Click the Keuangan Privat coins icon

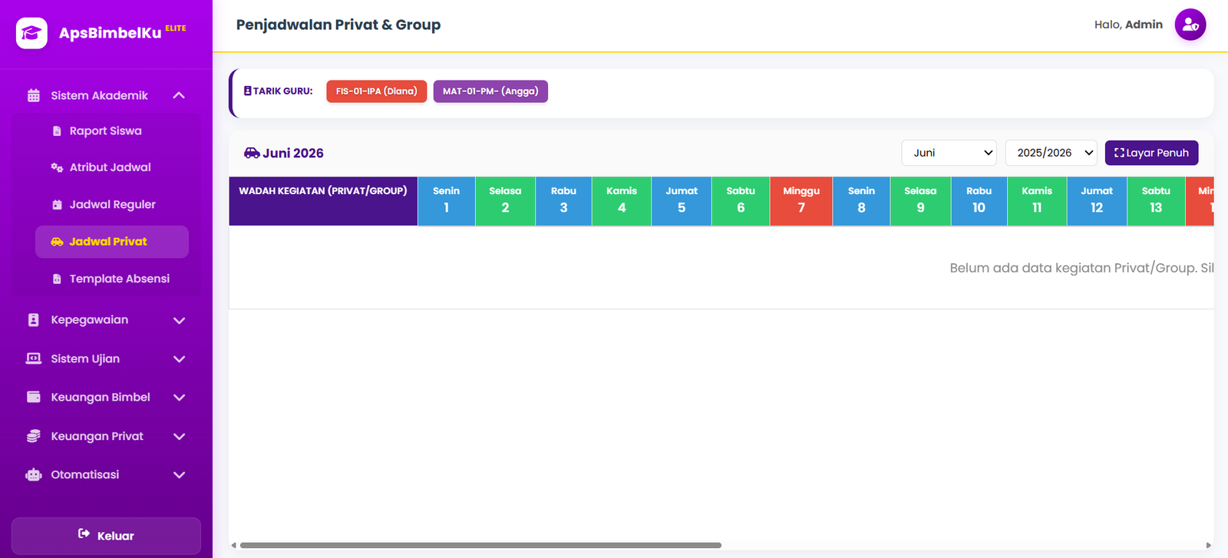click(34, 436)
